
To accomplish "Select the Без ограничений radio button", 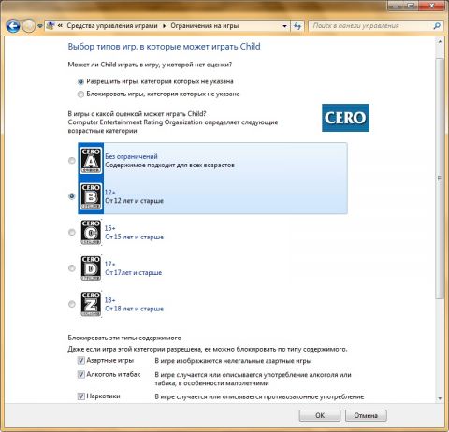I will [72, 161].
